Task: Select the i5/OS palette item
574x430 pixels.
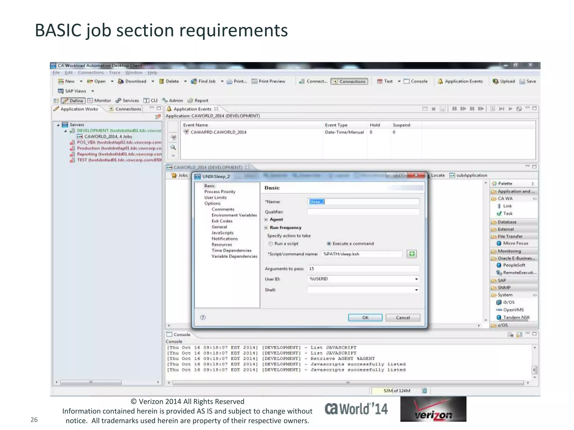Action: (x=505, y=302)
